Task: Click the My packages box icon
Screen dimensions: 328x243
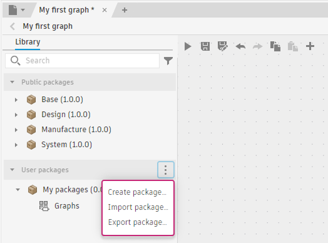Action: tap(33, 190)
